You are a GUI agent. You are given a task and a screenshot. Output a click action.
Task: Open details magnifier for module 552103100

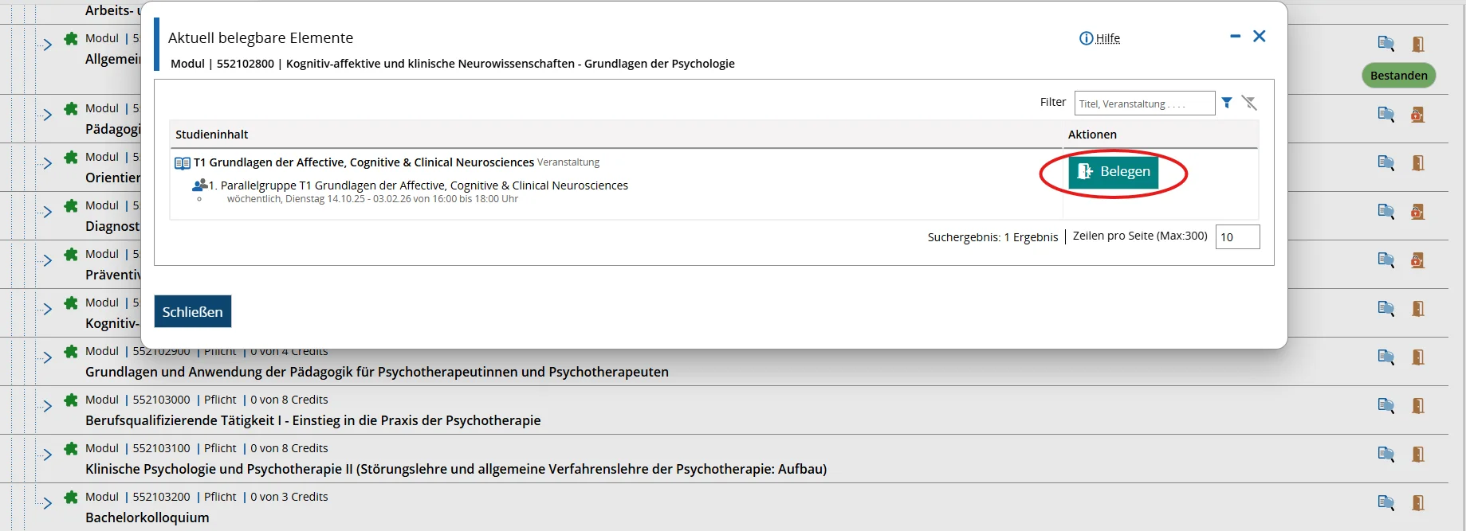(x=1385, y=454)
